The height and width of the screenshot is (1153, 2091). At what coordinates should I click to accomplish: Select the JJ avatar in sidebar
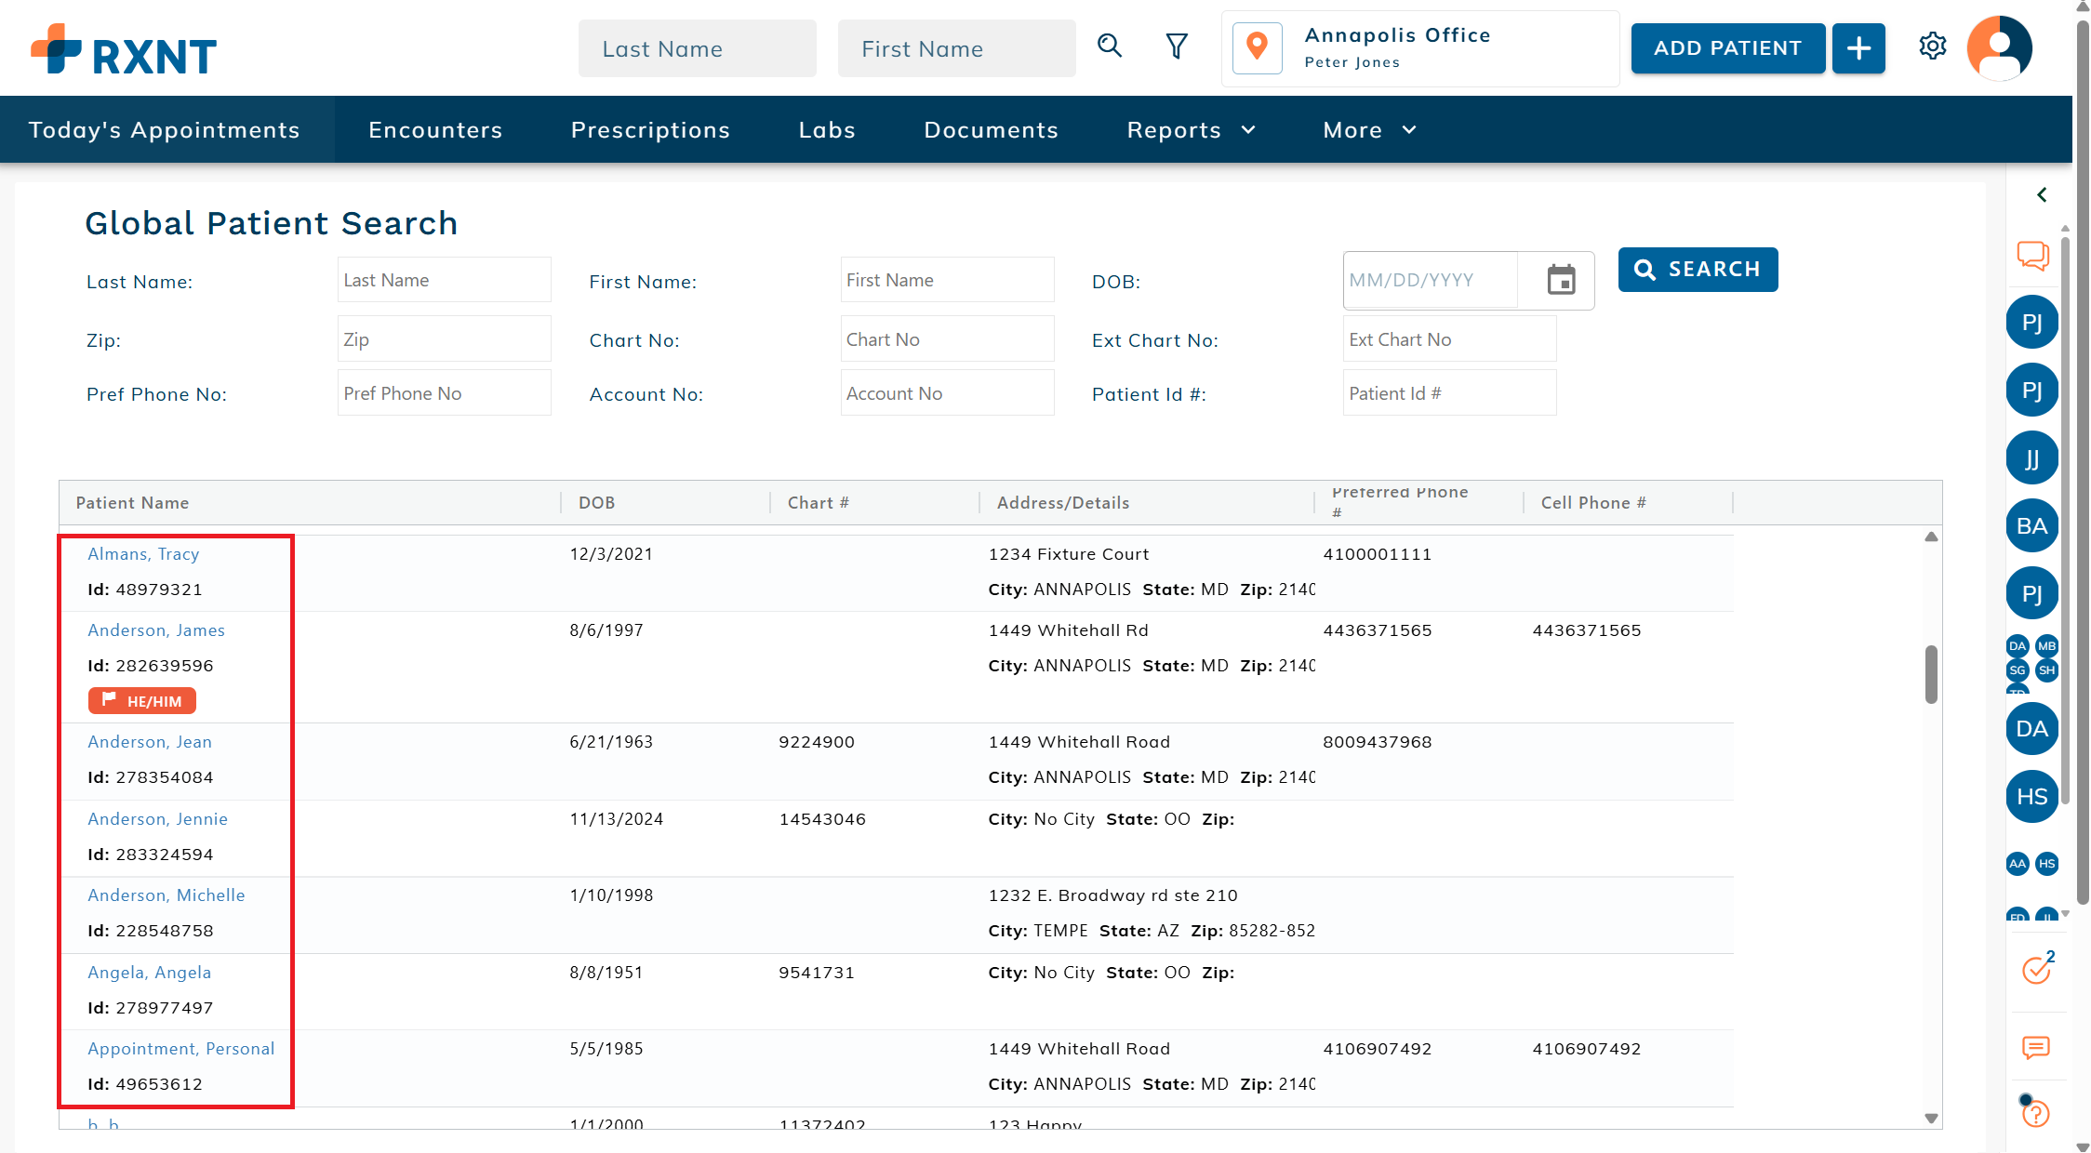coord(2032,458)
